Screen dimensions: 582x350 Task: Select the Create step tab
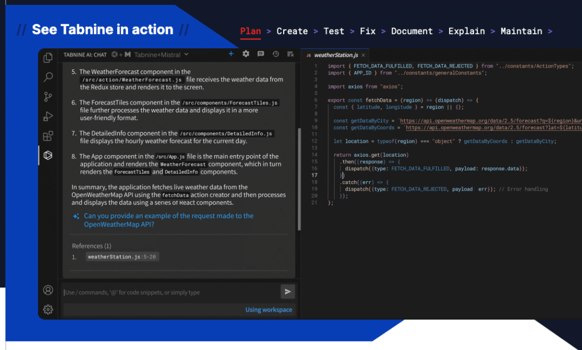coord(292,31)
